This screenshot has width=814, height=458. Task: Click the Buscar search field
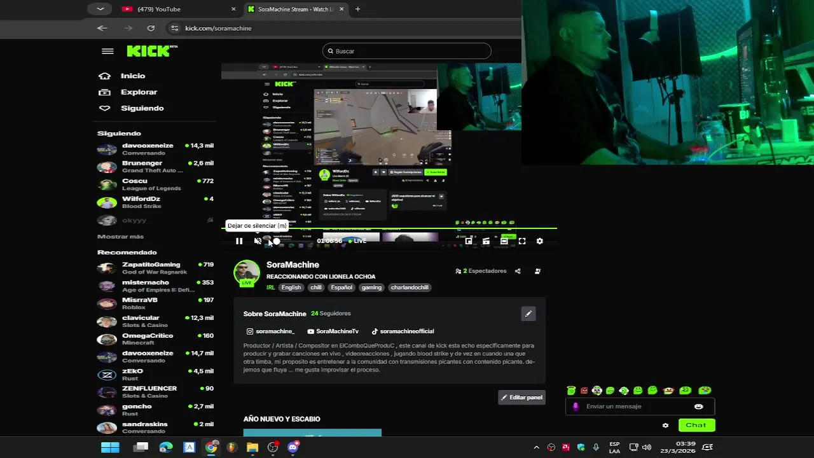(407, 51)
